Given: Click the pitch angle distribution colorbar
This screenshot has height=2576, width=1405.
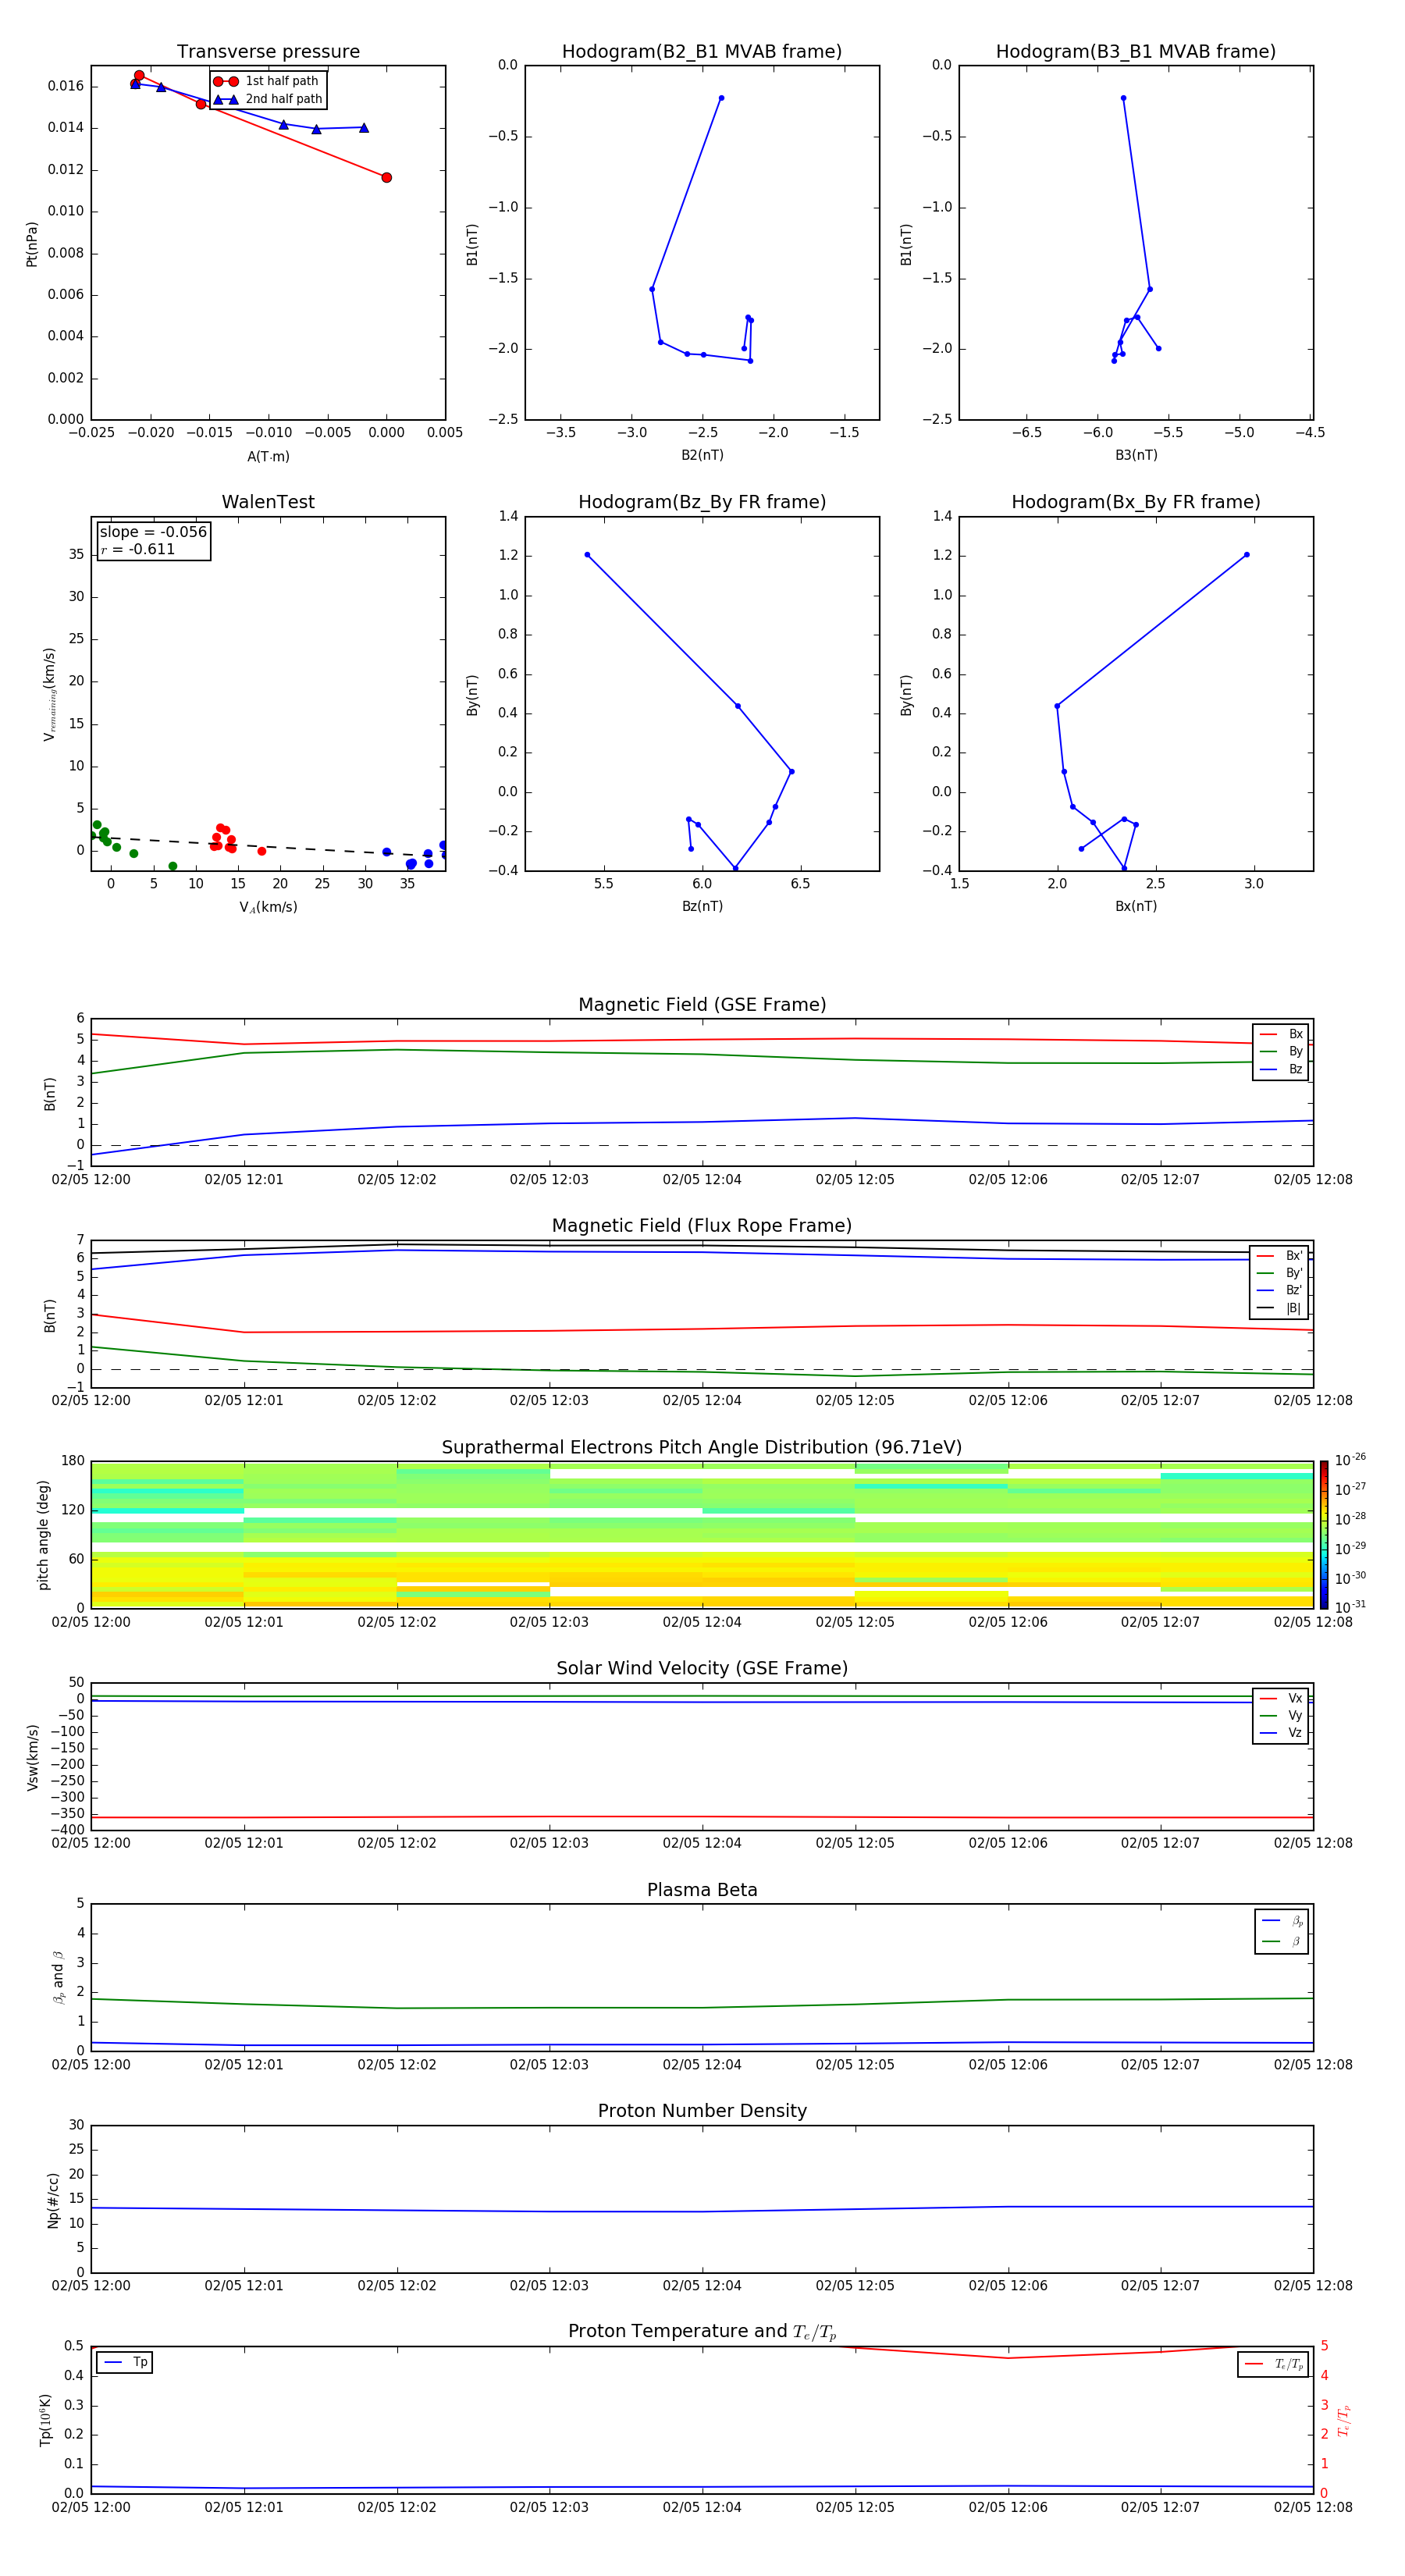Looking at the screenshot, I should [x=1323, y=1534].
